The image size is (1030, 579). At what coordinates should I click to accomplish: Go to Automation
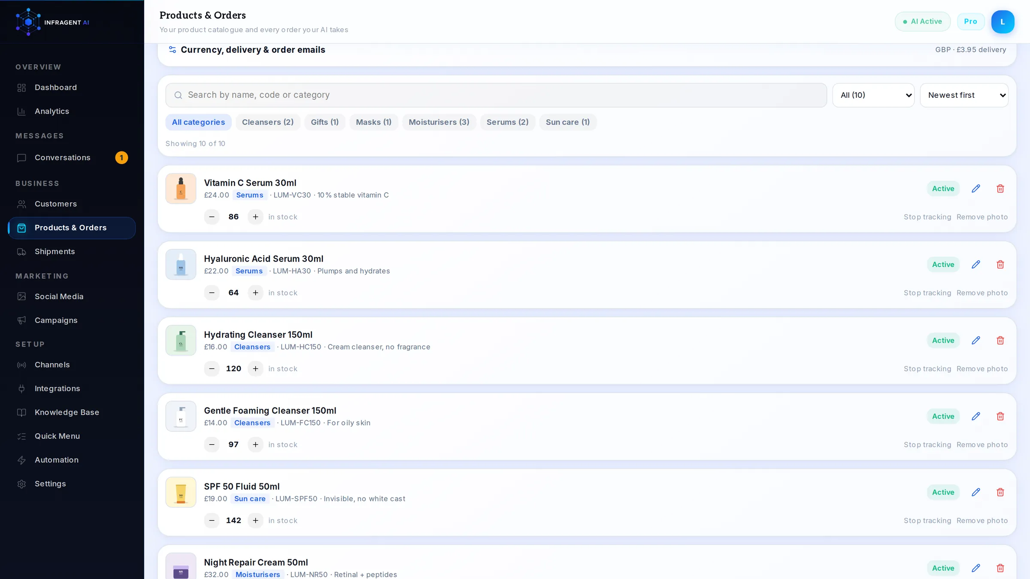point(72,460)
